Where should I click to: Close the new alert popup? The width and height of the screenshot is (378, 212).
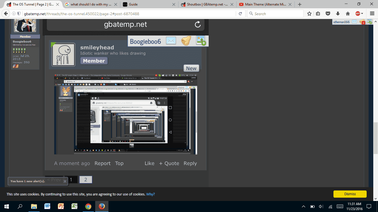coord(65,181)
